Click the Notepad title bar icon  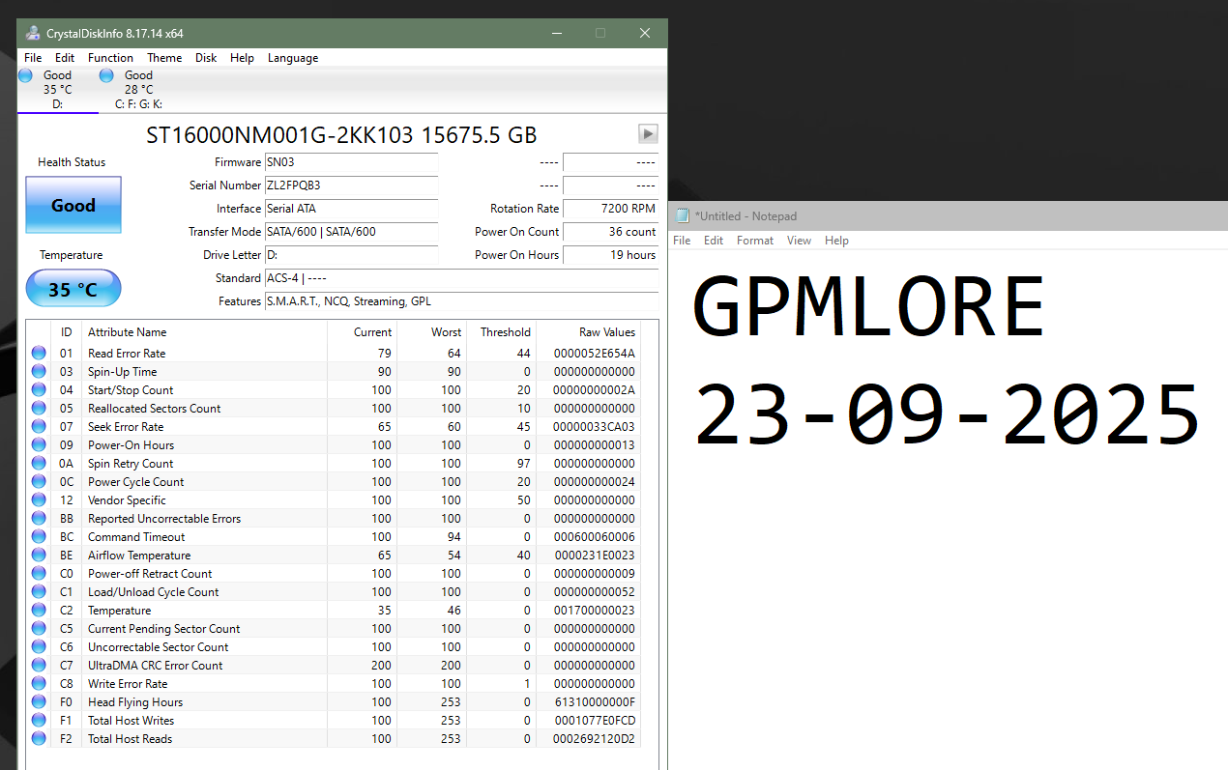pyautogui.click(x=683, y=215)
